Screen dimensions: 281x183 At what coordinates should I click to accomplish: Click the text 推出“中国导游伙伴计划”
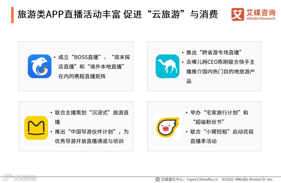pos(85,132)
